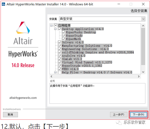
Task: Uncheck Desktop Application v14.0 checkbox
Action: [60, 29]
